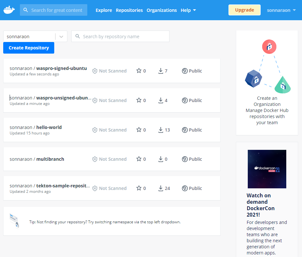Click the Updated 2 months ago text
This screenshot has width=302, height=257.
(x=30, y=191)
